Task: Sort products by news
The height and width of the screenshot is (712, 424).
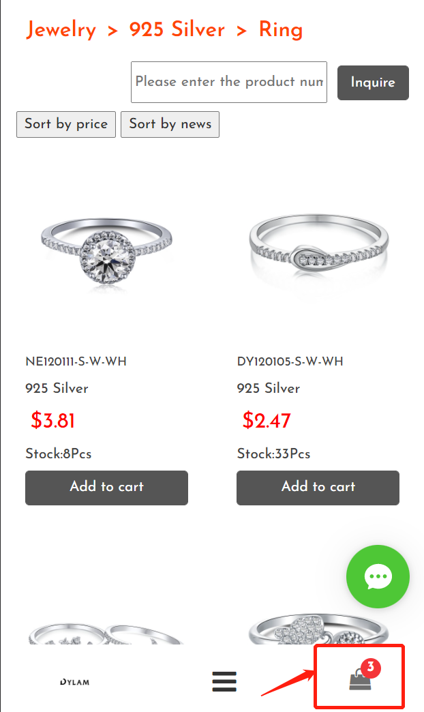Action: click(170, 124)
